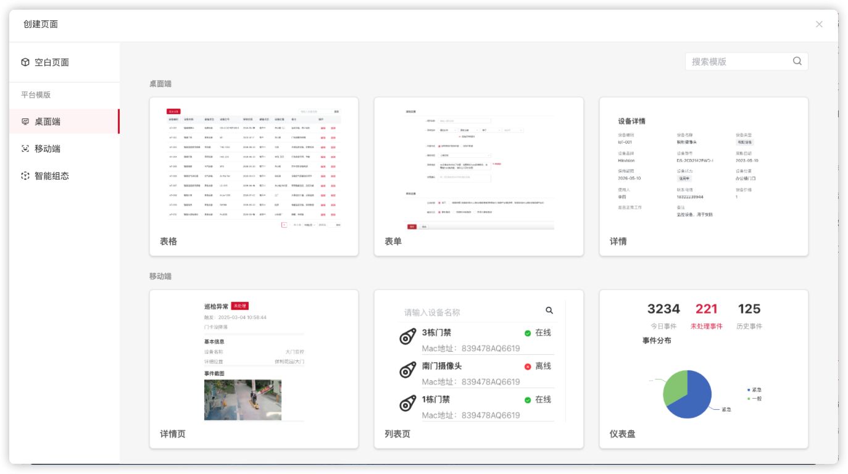
Task: Open the 设备详情 desktop detail template
Action: pyautogui.click(x=704, y=176)
